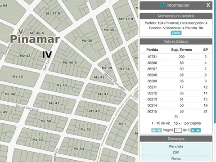
Task: Click block Mz 35 on the map
Action: [x=109, y=30]
